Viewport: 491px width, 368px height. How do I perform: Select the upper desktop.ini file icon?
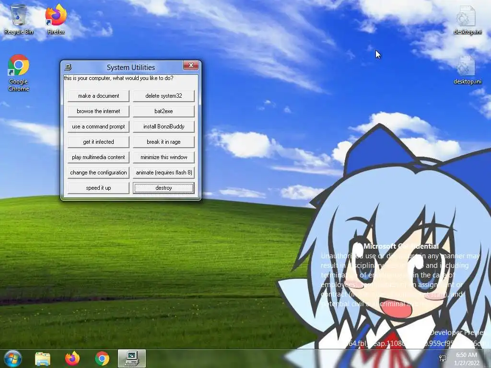tap(467, 19)
